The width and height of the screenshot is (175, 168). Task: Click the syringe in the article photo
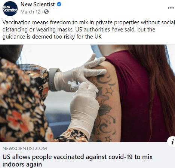click(74, 85)
